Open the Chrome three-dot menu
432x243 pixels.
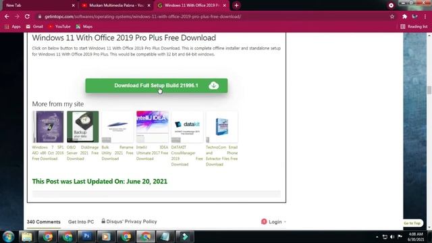click(x=425, y=16)
